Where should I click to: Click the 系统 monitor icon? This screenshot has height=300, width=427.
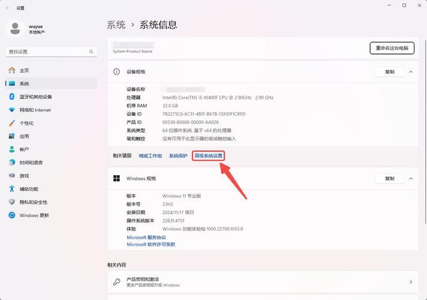pyautogui.click(x=12, y=83)
